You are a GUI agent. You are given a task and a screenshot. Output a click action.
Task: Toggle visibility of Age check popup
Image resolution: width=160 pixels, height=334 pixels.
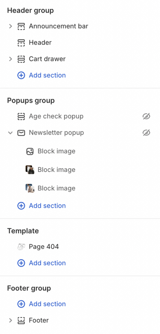tap(146, 116)
